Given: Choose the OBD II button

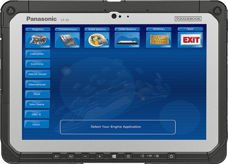Looking at the screenshot, I should click(x=37, y=114).
